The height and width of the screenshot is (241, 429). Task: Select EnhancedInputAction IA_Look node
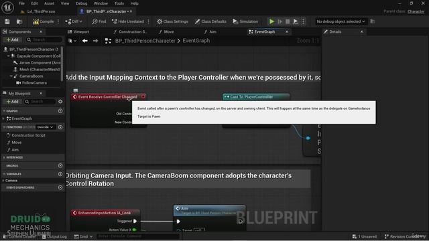click(x=105, y=213)
